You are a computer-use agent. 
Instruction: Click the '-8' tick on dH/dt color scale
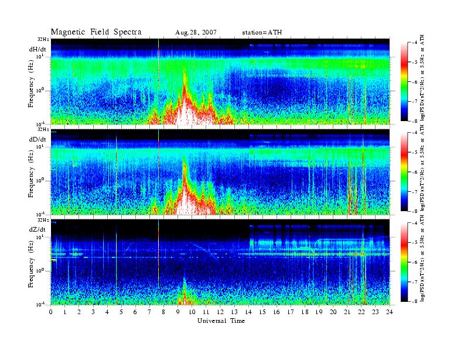415,121
